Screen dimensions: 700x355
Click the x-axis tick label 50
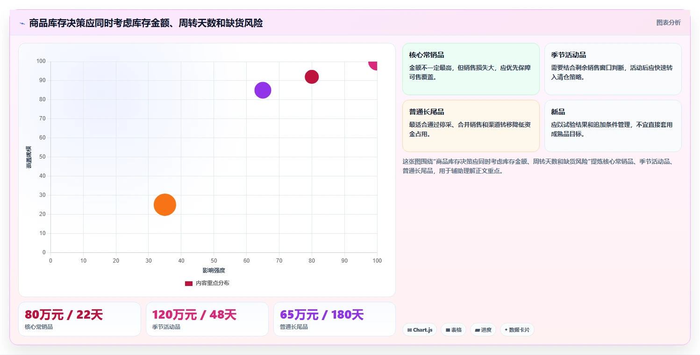(x=214, y=261)
